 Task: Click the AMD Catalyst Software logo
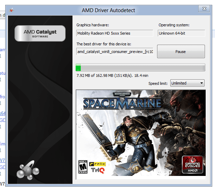point(40,33)
